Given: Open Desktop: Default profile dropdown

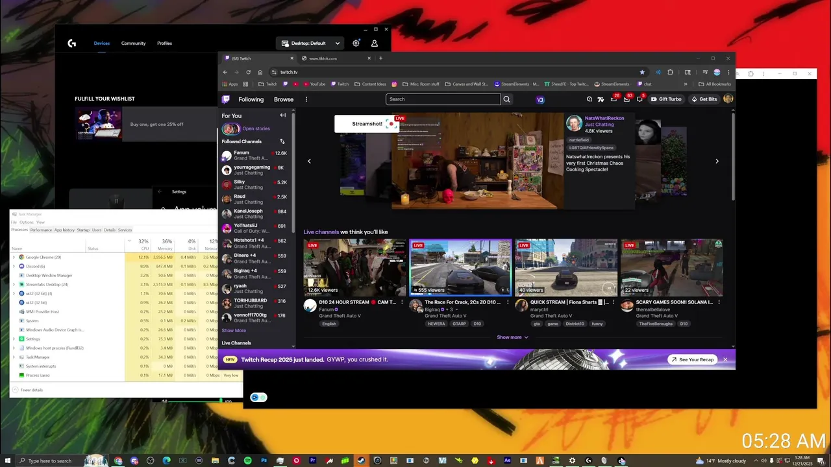Looking at the screenshot, I should pos(310,43).
